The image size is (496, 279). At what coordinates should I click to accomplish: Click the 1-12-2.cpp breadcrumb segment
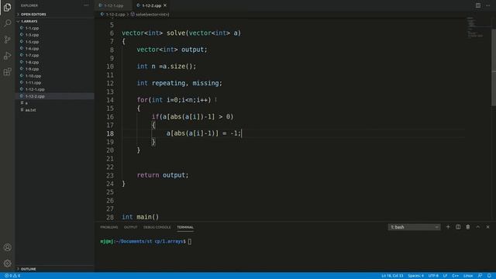pos(115,14)
